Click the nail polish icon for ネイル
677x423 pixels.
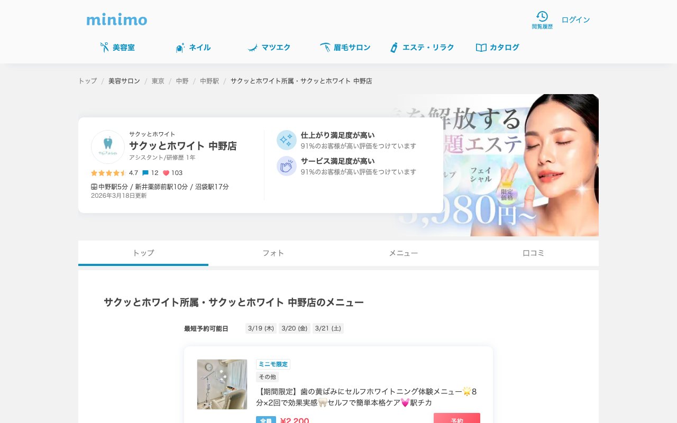pos(180,48)
